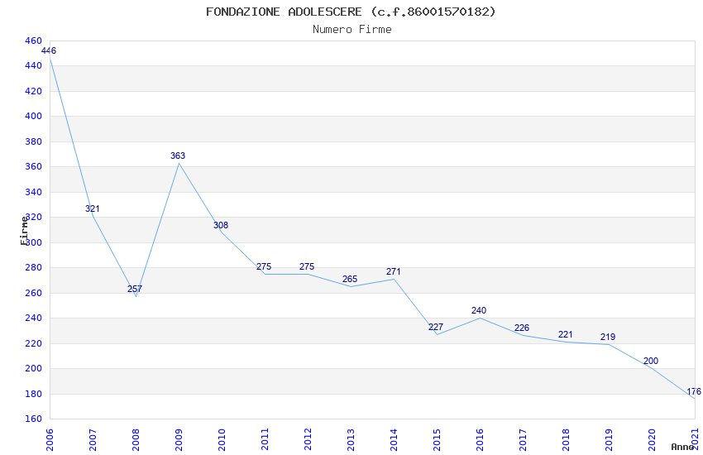703x455 pixels.
Task: Click x-axis year 2017
Action: click(x=524, y=439)
